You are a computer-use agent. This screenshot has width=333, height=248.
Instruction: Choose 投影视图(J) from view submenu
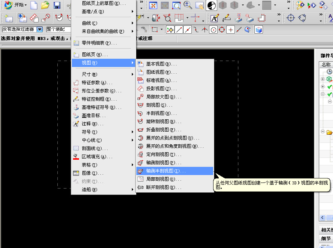(175, 89)
